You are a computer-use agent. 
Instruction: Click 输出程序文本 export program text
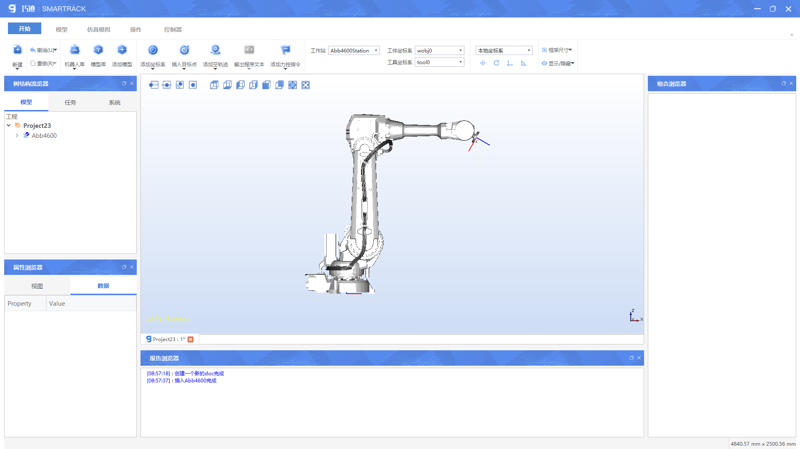[x=249, y=50]
